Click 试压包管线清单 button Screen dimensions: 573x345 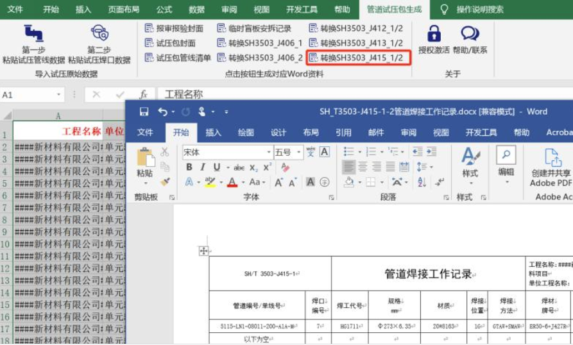pyautogui.click(x=178, y=58)
